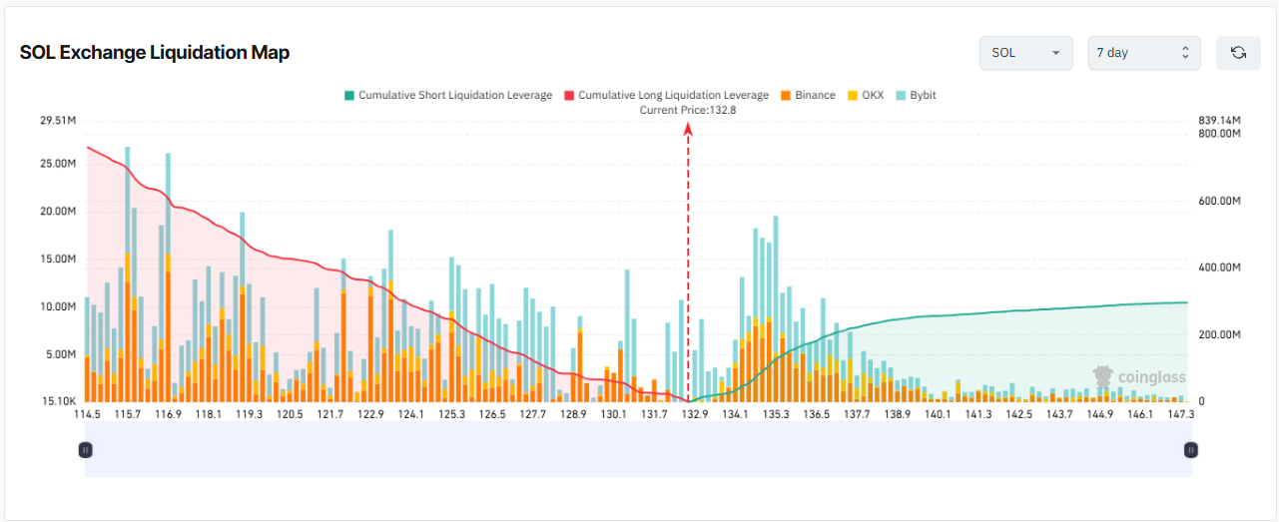Click the orange Binance legend color swatch
1279x522 pixels.
[786, 95]
